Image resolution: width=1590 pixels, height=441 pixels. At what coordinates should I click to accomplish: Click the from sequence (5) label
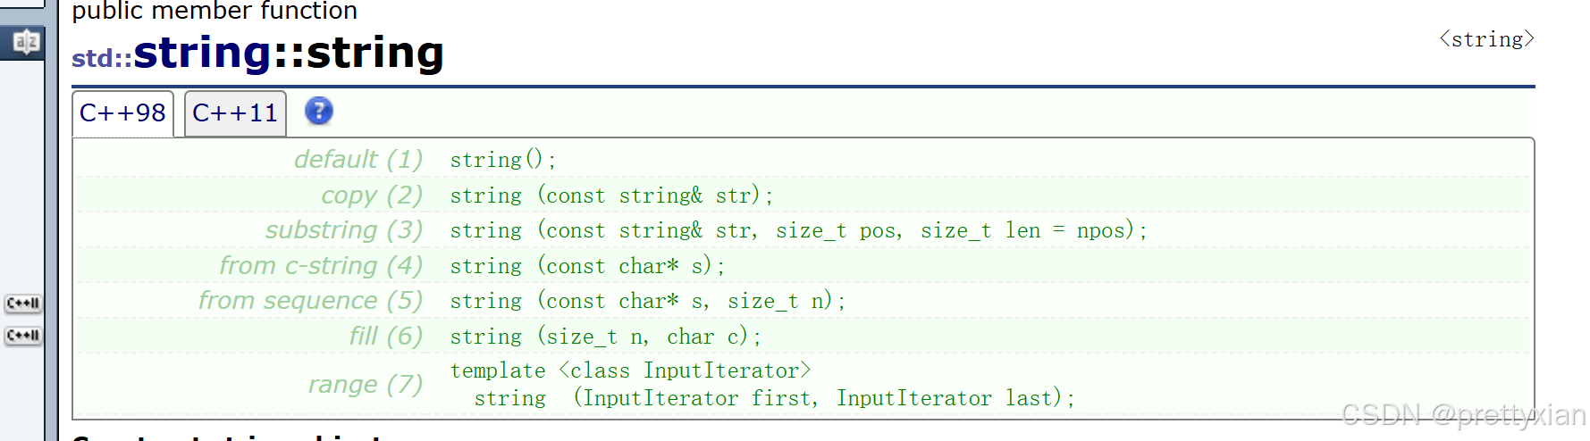pyautogui.click(x=309, y=301)
